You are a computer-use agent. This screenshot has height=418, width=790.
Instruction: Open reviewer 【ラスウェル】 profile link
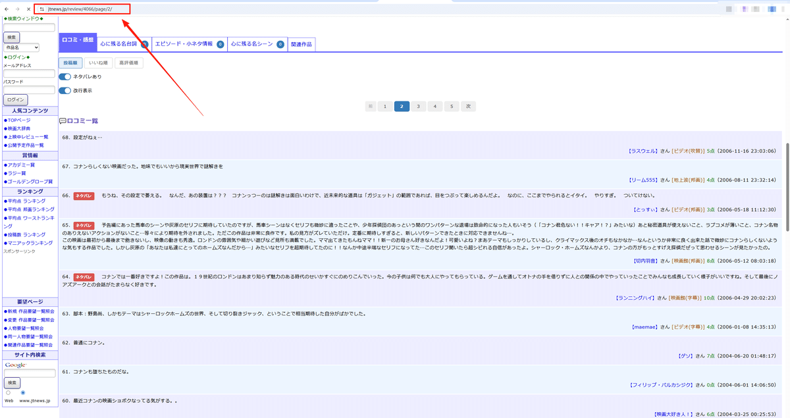click(643, 151)
